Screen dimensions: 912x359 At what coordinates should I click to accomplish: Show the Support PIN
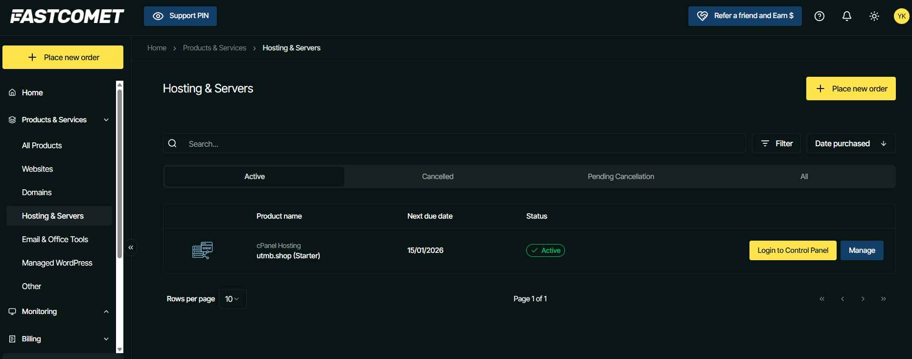tap(180, 16)
